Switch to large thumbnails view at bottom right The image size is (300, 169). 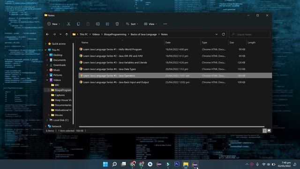[269, 131]
